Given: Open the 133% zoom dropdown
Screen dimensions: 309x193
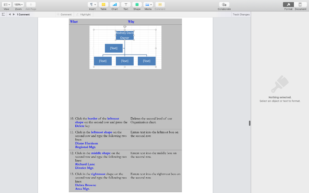Looking at the screenshot, I should click(x=18, y=5).
